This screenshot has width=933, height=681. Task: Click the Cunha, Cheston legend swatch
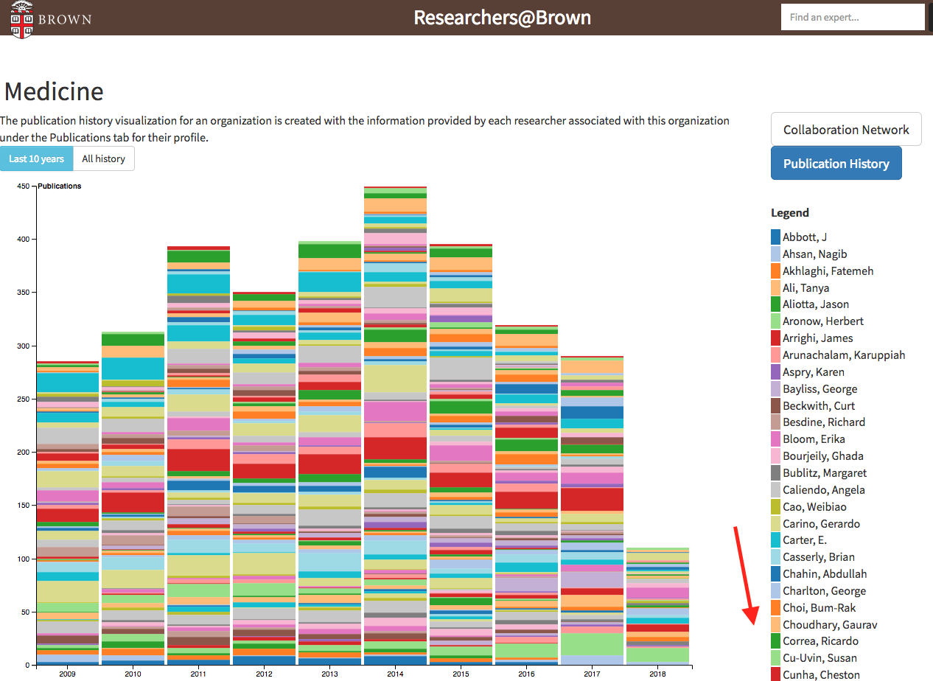coord(775,674)
